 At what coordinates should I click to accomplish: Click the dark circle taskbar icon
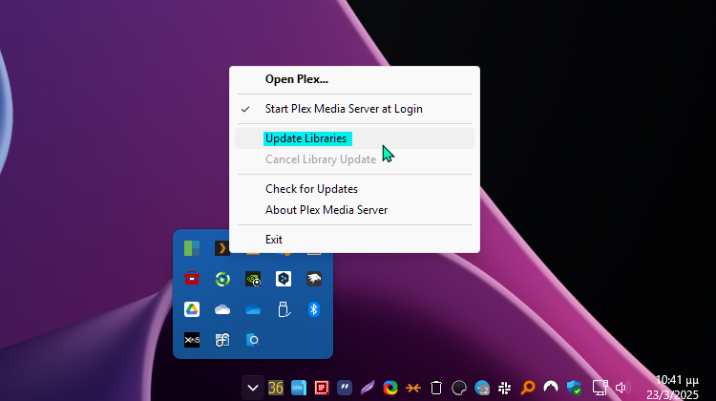click(459, 388)
